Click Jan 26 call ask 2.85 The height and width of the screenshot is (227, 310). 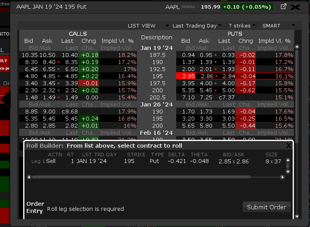pos(49,126)
